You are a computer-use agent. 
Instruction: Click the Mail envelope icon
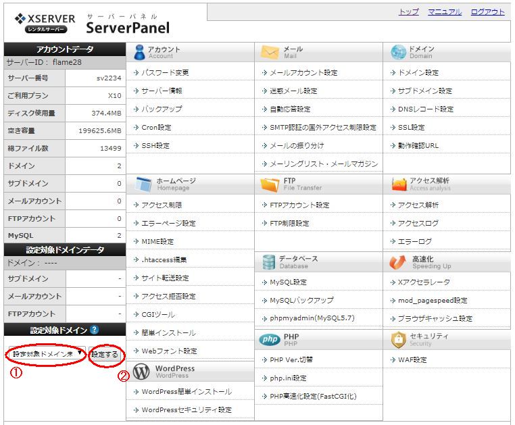270,52
